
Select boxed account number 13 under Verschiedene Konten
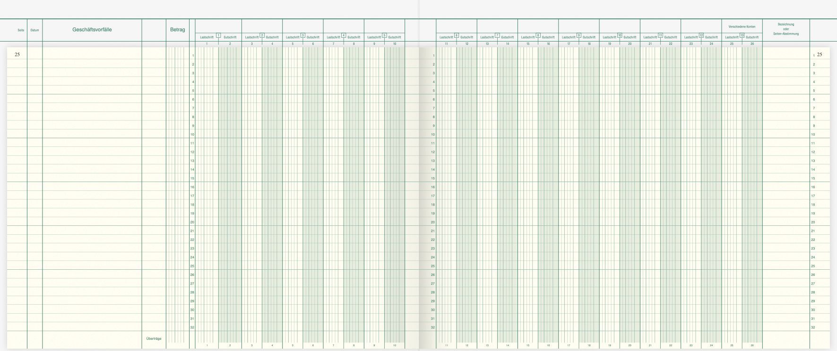click(x=742, y=35)
